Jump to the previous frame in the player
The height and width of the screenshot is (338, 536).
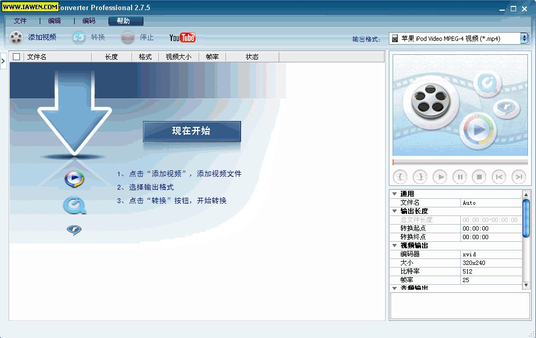(499, 176)
